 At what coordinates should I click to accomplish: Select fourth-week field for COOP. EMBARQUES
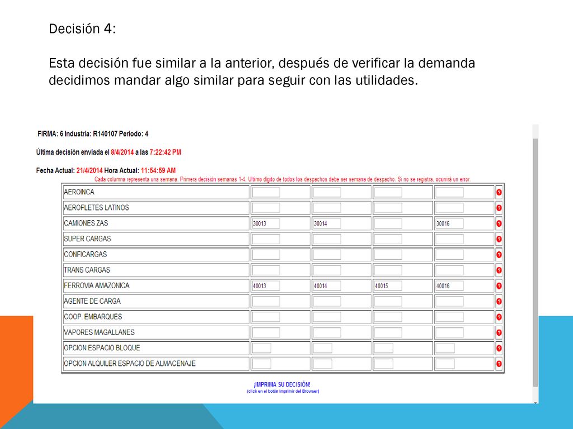tap(449, 317)
